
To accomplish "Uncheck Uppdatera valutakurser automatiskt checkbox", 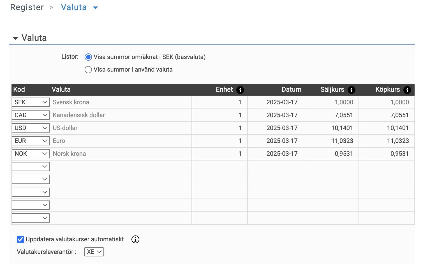I will [20, 239].
